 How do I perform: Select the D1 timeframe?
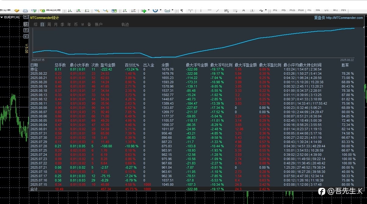[x=326, y=10]
